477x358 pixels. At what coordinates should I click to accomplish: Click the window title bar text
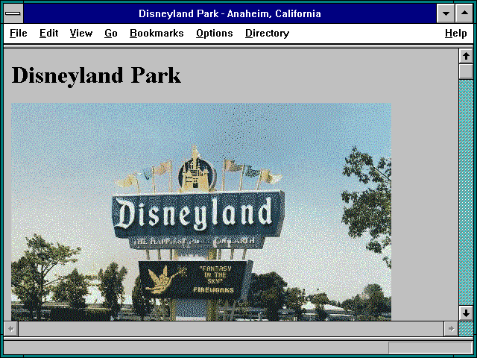click(230, 13)
